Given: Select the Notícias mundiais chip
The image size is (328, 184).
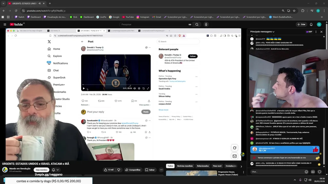Looking at the screenshot, I should (185, 166).
